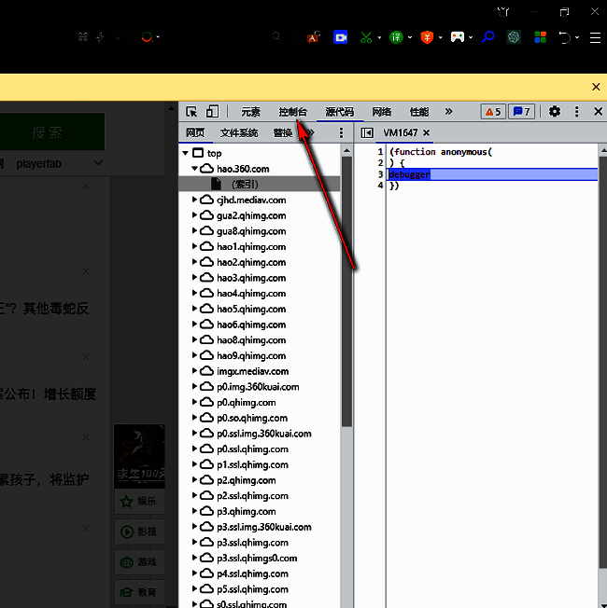Open the DevTools three-dot customize menu
Viewport: 607px width, 608px height.
coord(577,112)
